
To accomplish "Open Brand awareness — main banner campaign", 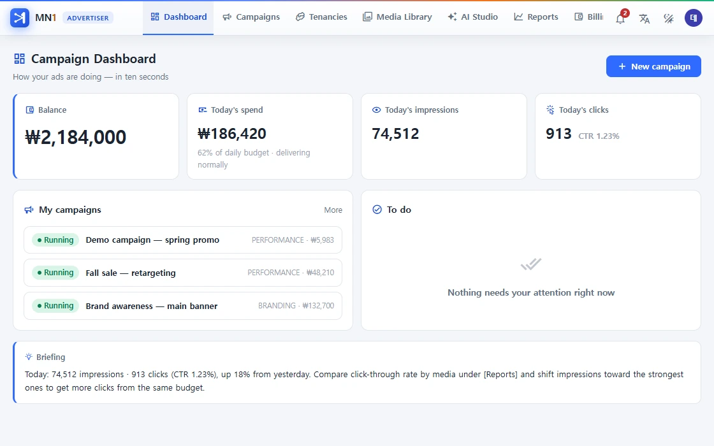I will point(183,306).
